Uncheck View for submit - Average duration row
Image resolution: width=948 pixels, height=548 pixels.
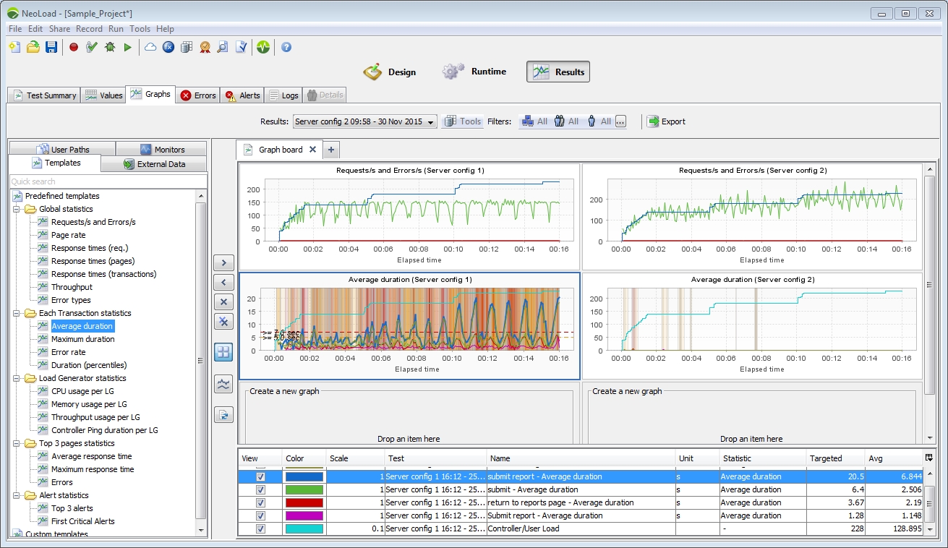pyautogui.click(x=261, y=490)
